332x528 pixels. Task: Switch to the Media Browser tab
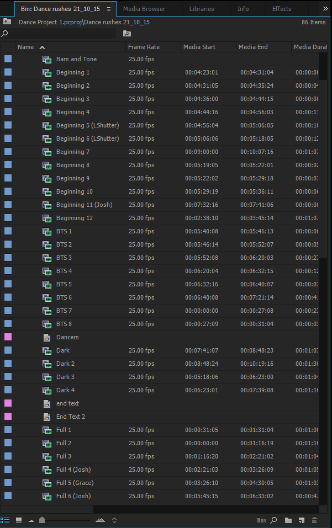(144, 9)
